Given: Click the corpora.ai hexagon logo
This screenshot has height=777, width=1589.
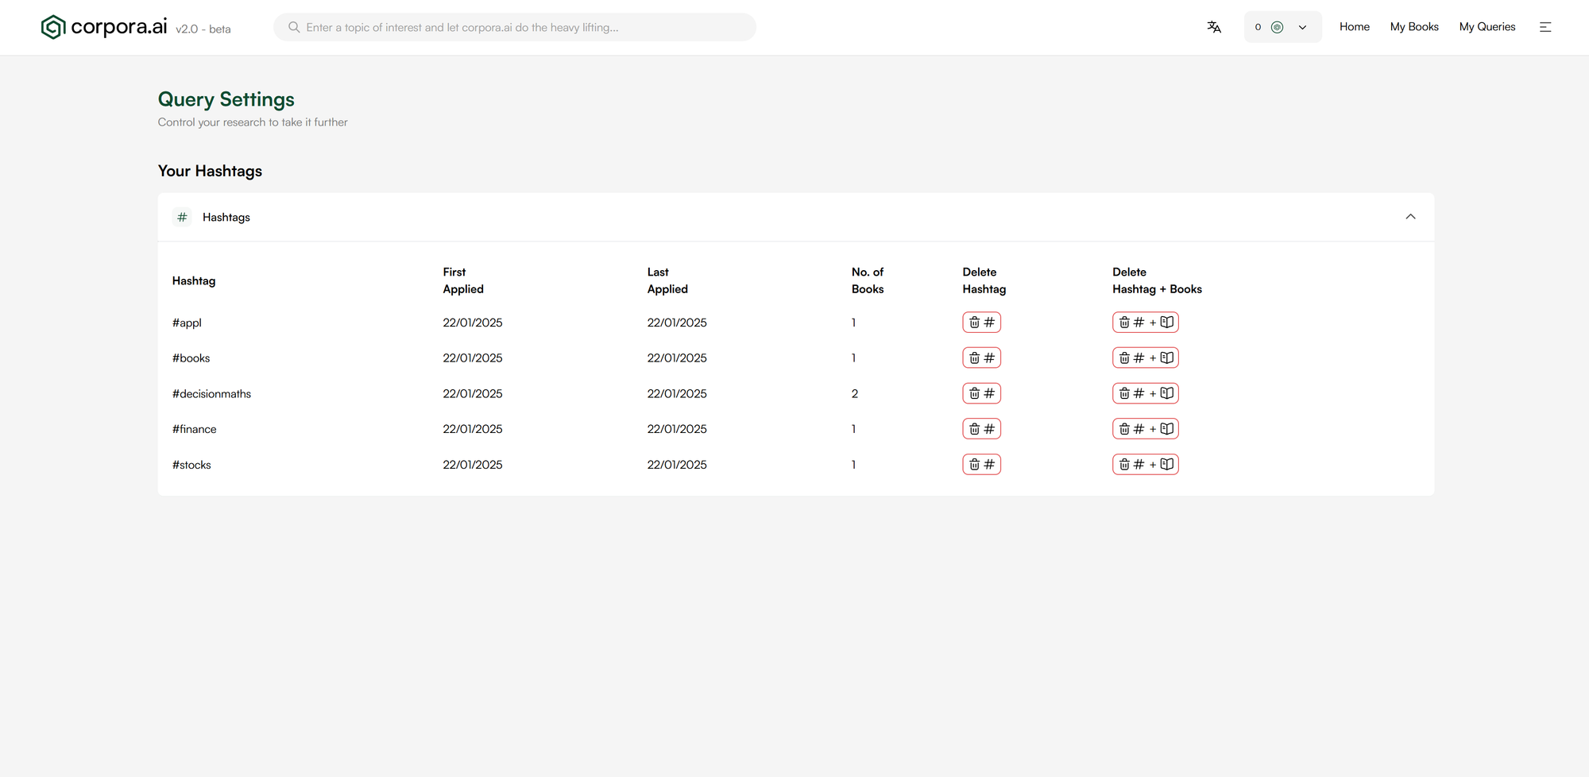Looking at the screenshot, I should click(52, 27).
